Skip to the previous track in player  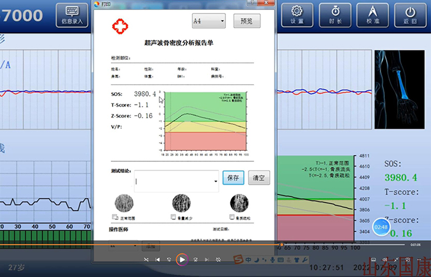(x=158, y=260)
